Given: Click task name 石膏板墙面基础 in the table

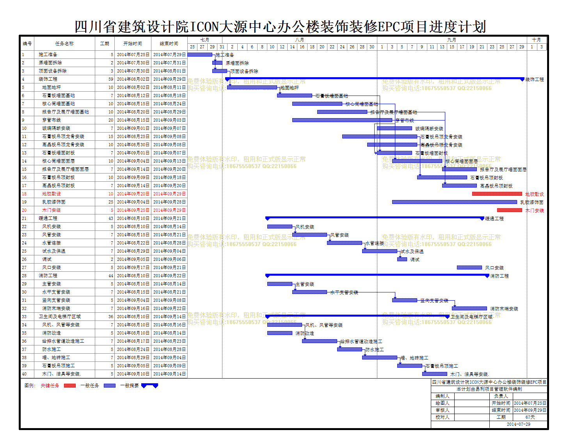Looking at the screenshot, I should click(x=59, y=96).
